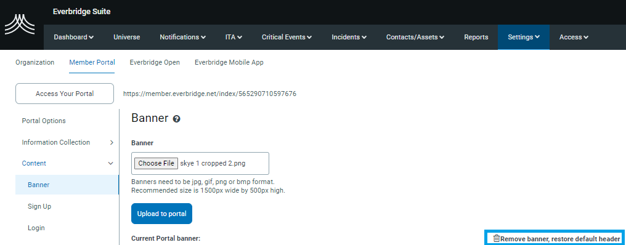Switch to the Organization tab
Screen dimensions: 626x245
[x=35, y=62]
